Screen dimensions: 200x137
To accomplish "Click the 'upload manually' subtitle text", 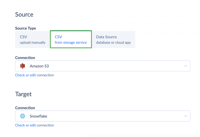I will click(x=33, y=42).
